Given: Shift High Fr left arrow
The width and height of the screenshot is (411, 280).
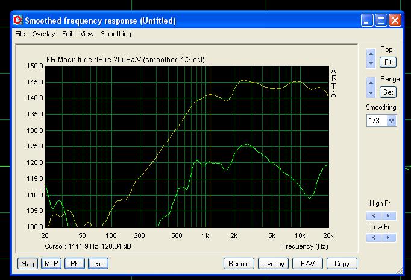Looking at the screenshot, I should click(x=374, y=215).
